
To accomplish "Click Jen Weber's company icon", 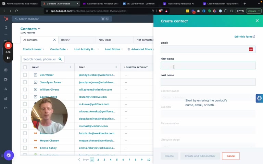I will [x=35, y=75].
